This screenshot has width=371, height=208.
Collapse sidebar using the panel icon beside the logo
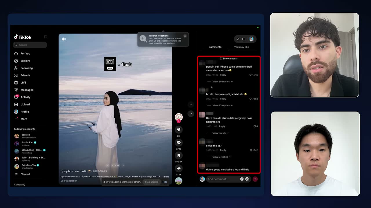coord(46,37)
